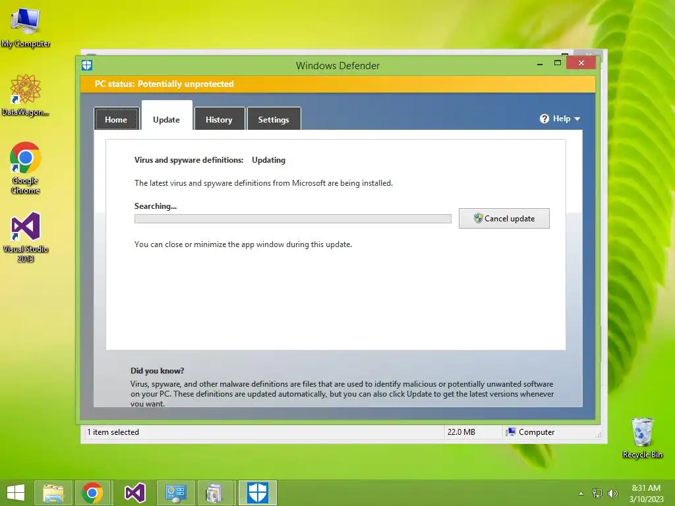This screenshot has height=506, width=675.
Task: Click the 'Did you know?' heading
Action: [x=157, y=371]
